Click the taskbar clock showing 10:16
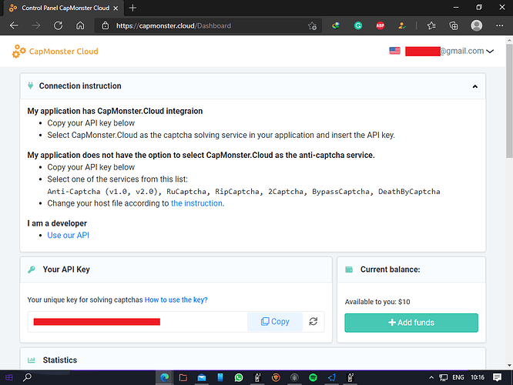Image resolution: width=513 pixels, height=385 pixels. point(478,377)
